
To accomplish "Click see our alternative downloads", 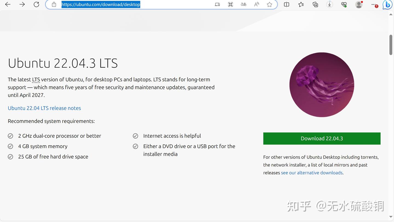I will point(312,173).
